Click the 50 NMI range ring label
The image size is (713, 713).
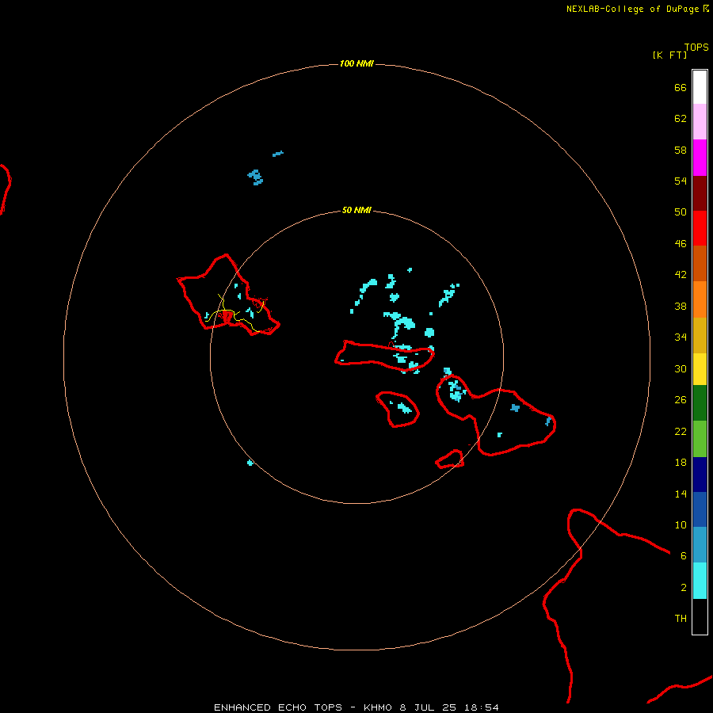click(356, 210)
